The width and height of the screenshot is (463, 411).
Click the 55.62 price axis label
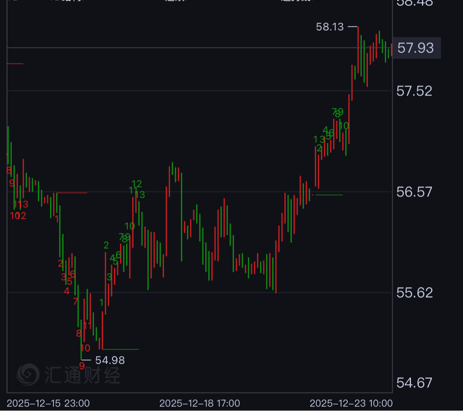(x=414, y=293)
